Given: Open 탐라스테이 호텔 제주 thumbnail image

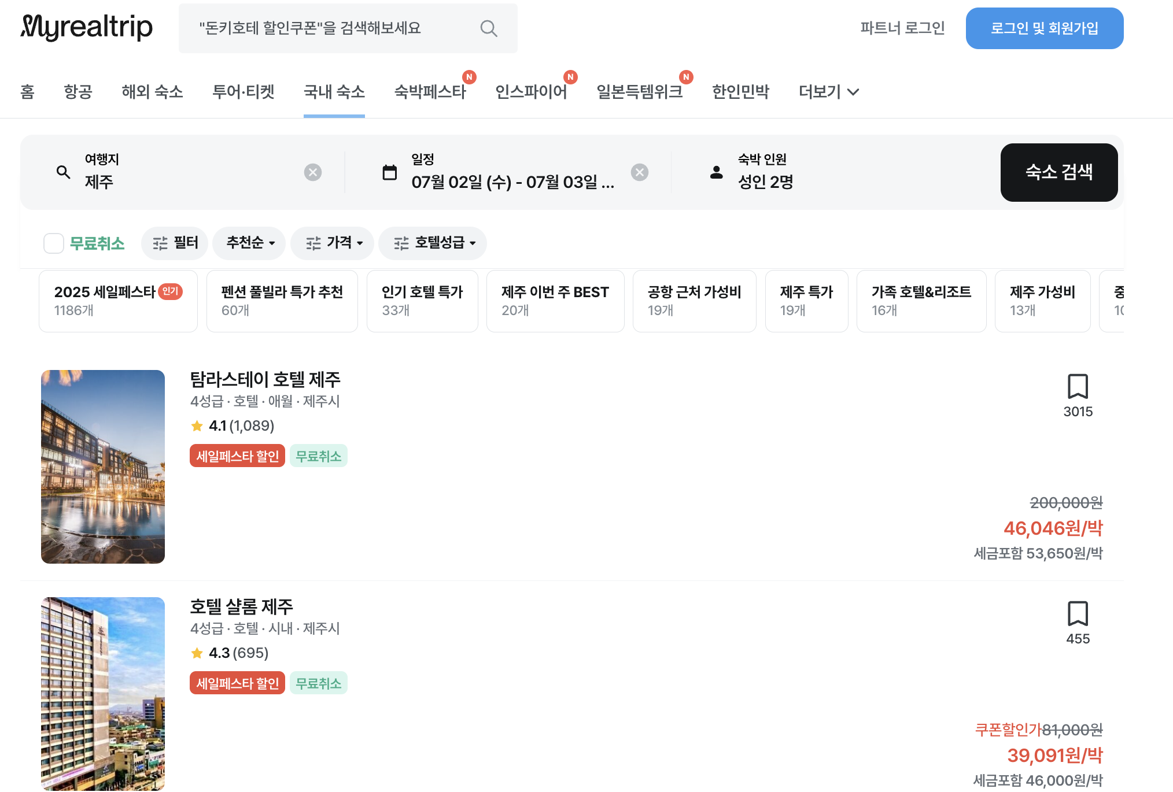Looking at the screenshot, I should 103,467.
